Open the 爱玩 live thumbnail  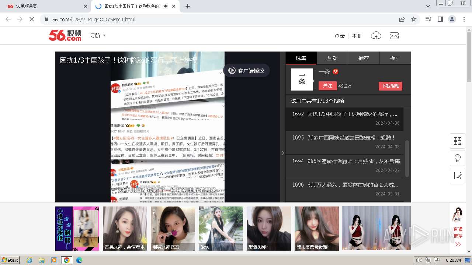pos(221,229)
